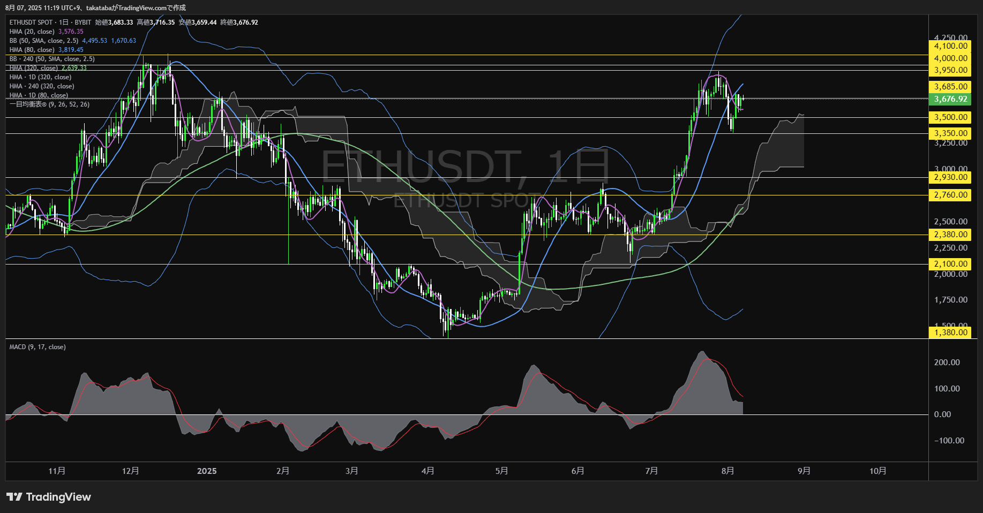
Task: Click the 2,930.00 yellow price label
Action: [951, 177]
